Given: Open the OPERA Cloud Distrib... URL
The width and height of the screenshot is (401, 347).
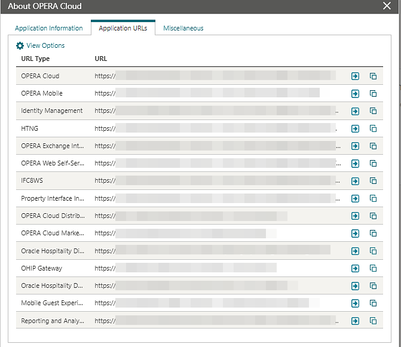Looking at the screenshot, I should (x=355, y=216).
